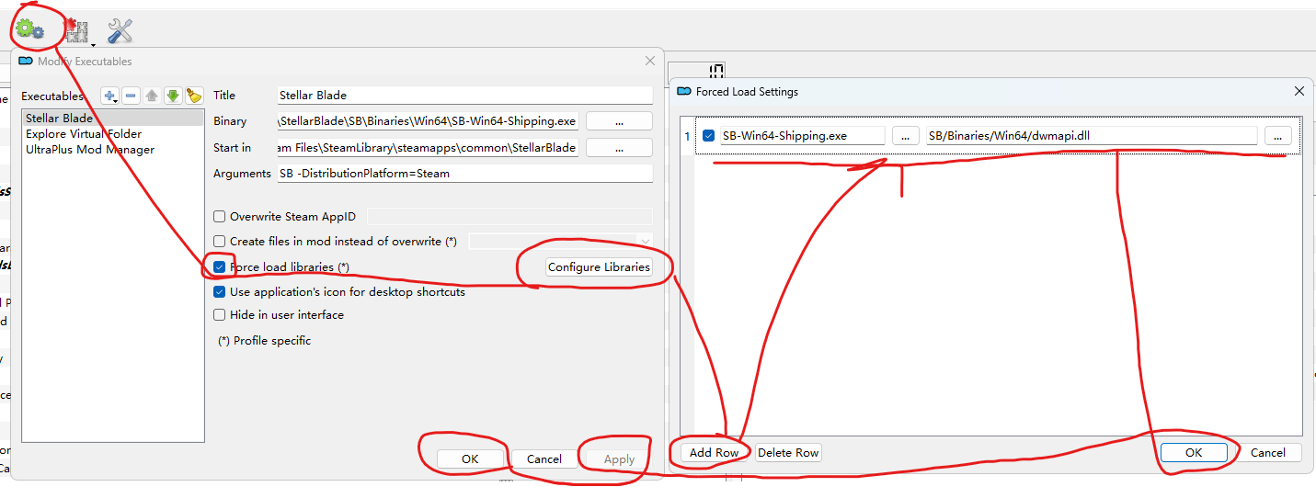Select Stellar Blade in Executables list
The width and height of the screenshot is (1316, 487).
click(112, 118)
